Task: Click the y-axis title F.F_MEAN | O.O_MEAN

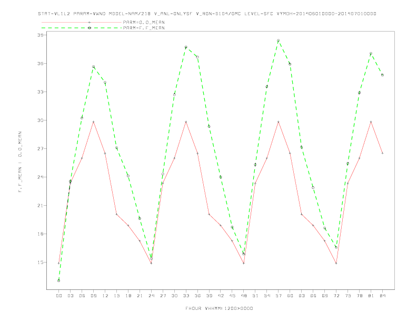Action: (20, 162)
